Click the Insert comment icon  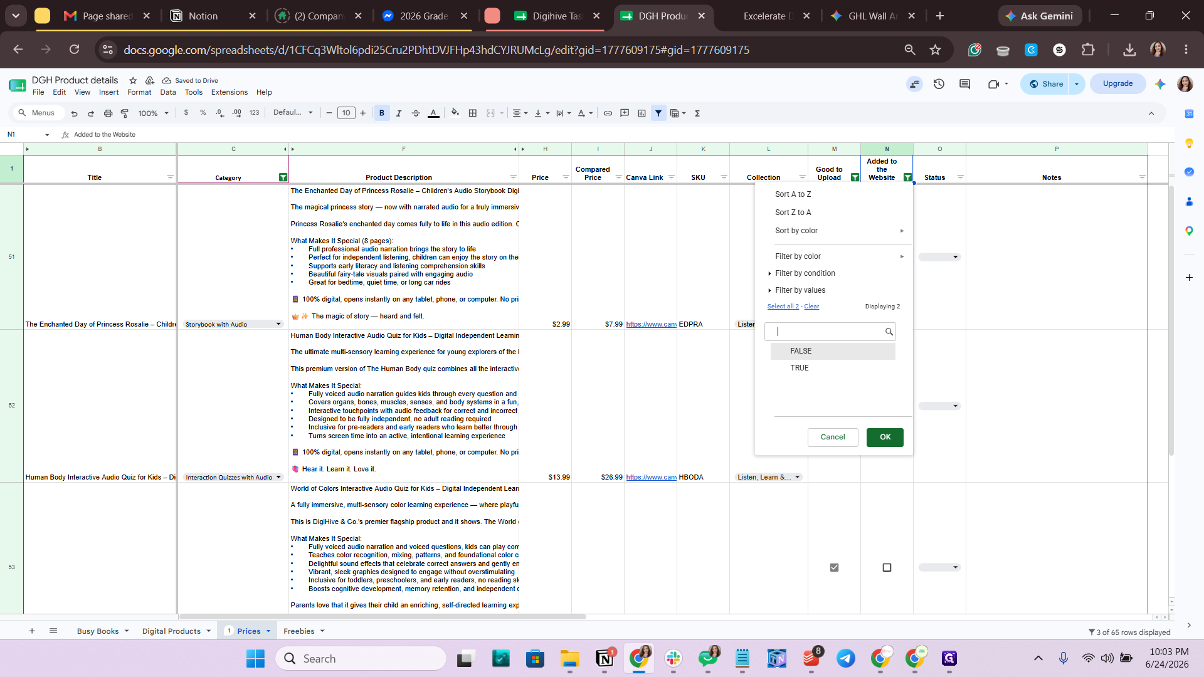(625, 113)
